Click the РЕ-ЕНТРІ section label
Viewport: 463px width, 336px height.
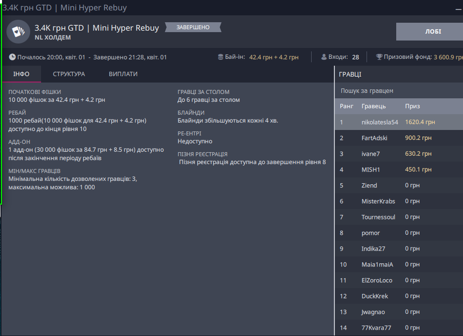tap(189, 133)
